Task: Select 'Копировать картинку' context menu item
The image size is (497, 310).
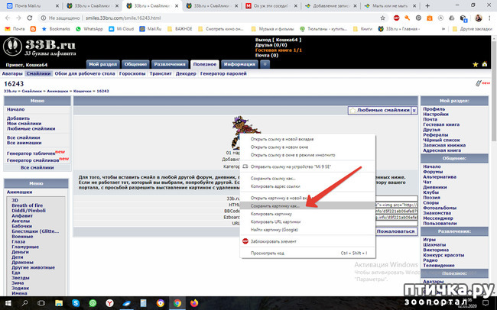Action: pyautogui.click(x=307, y=214)
